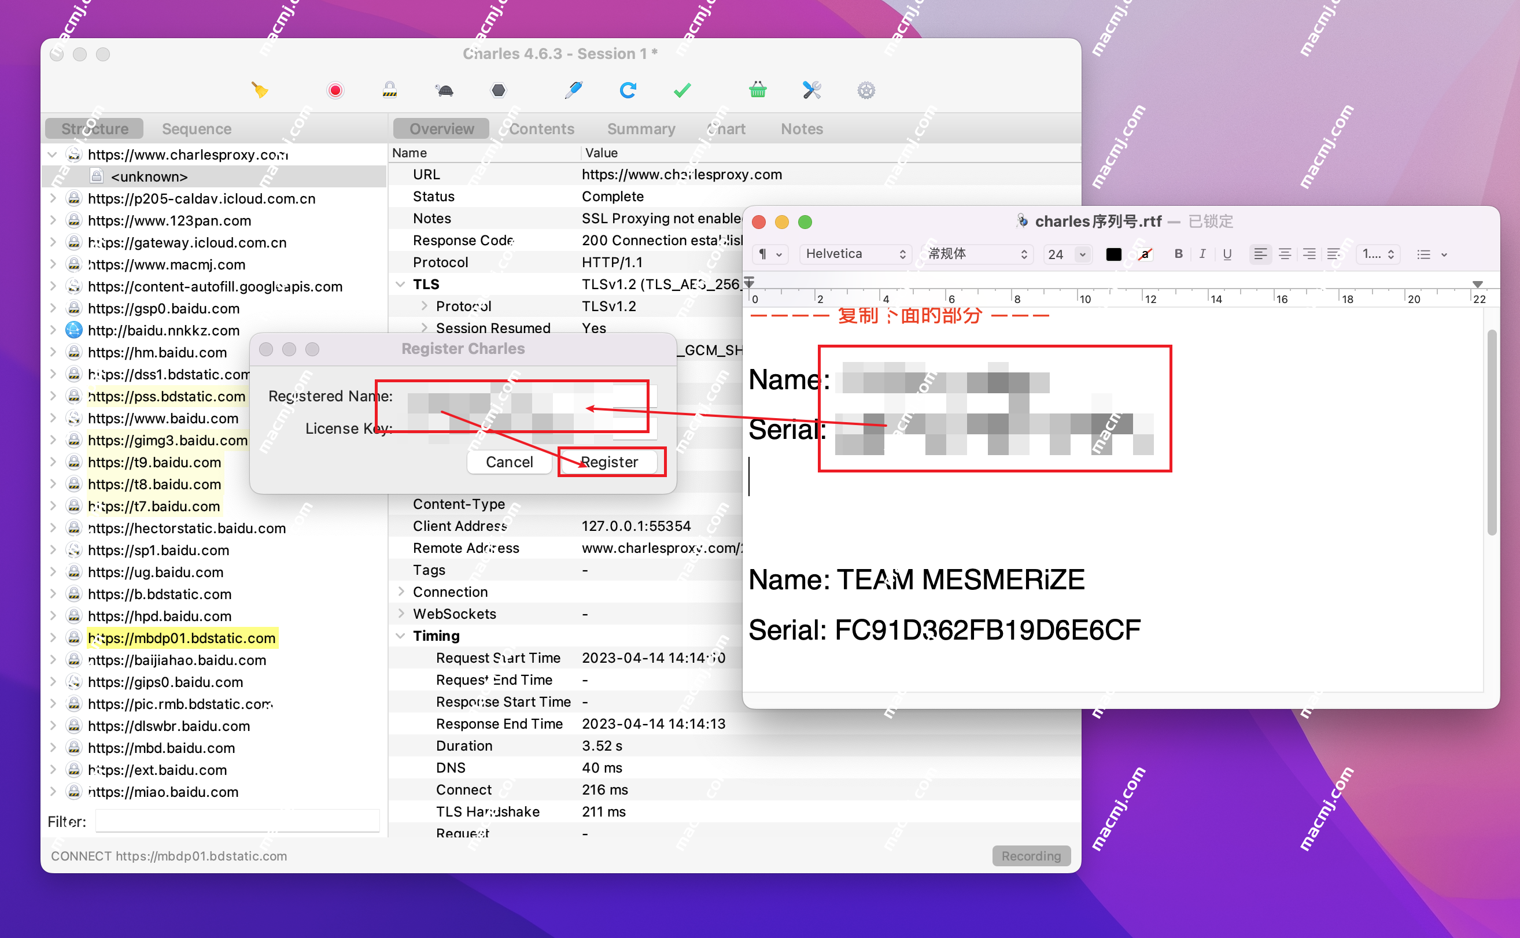This screenshot has width=1520, height=938.
Task: Expand the Connection row
Action: pyautogui.click(x=401, y=592)
